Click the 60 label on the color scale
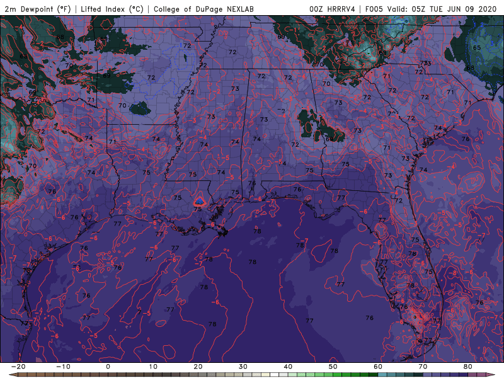This screenshot has height=378, width=504. click(378, 367)
